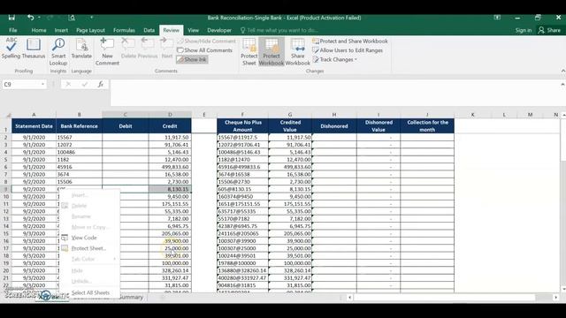Choose Insert... in context menu
The width and height of the screenshot is (566, 318).
[x=80, y=195]
